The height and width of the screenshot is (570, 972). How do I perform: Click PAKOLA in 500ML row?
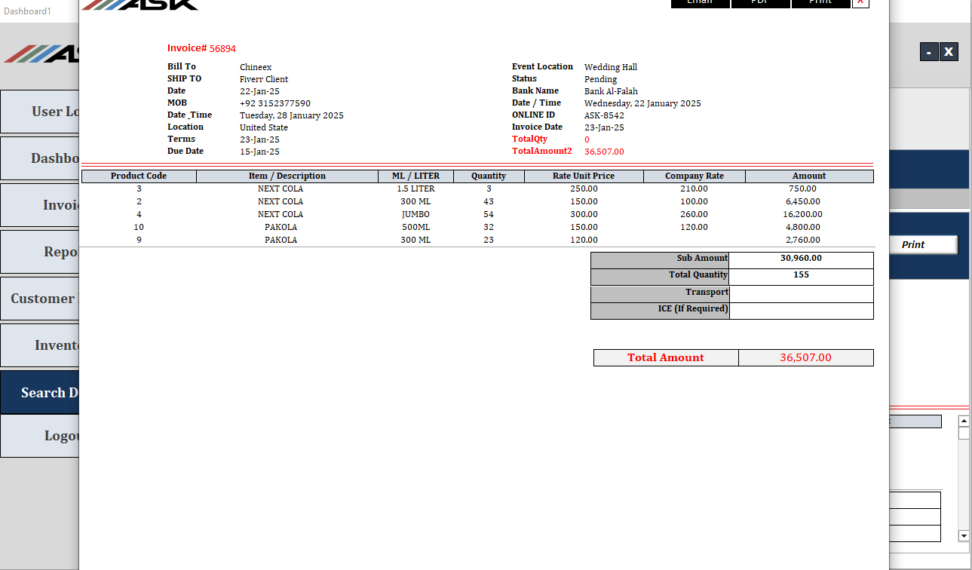coord(281,227)
